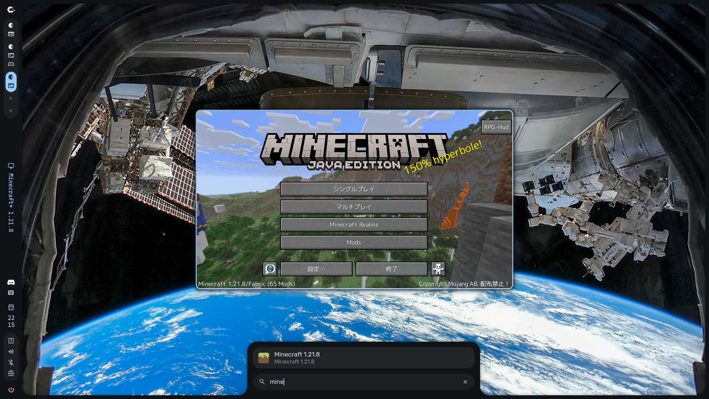Clear the launcher search with X

(x=465, y=382)
